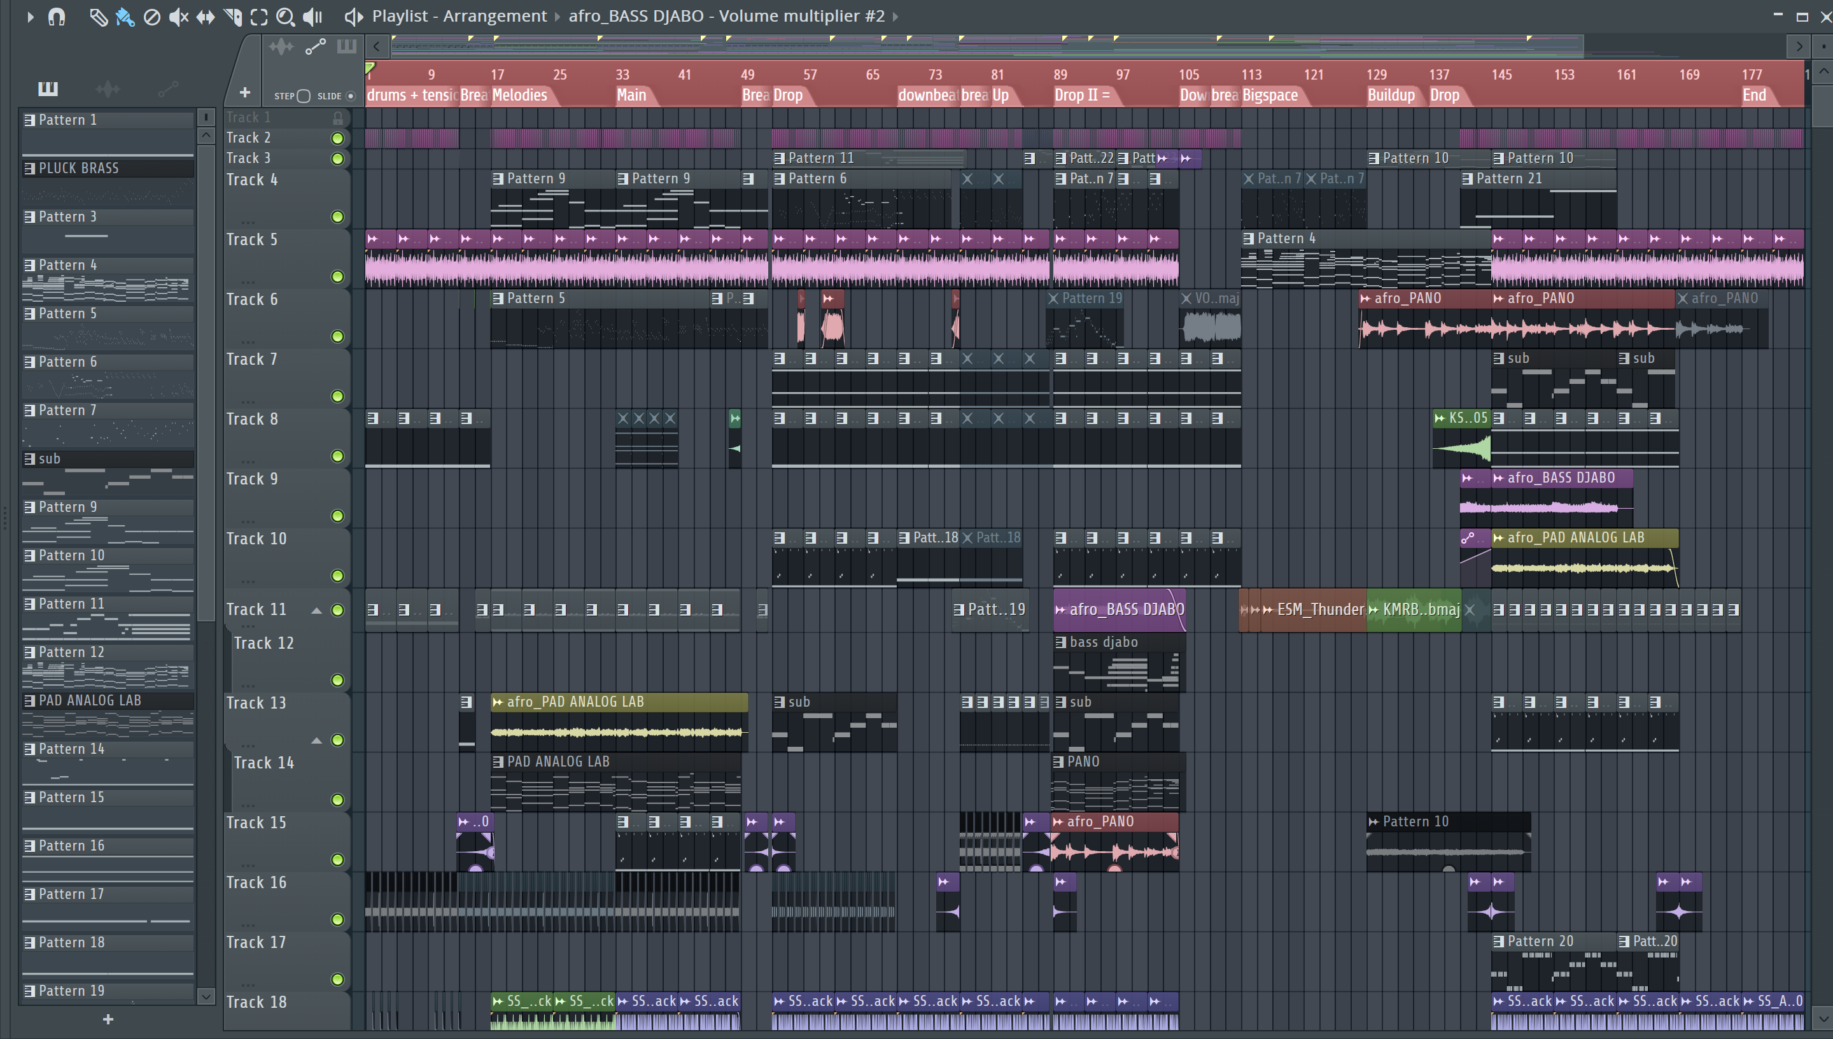
Task: Mute Track 2 using green light
Action: tap(337, 138)
